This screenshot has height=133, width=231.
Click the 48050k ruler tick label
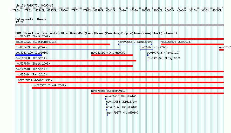click(x=170, y=10)
